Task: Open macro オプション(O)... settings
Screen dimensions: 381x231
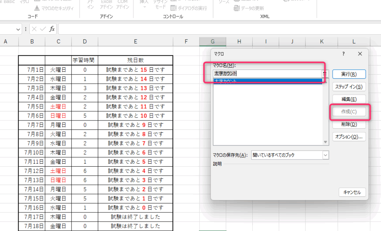Action: pyautogui.click(x=349, y=137)
